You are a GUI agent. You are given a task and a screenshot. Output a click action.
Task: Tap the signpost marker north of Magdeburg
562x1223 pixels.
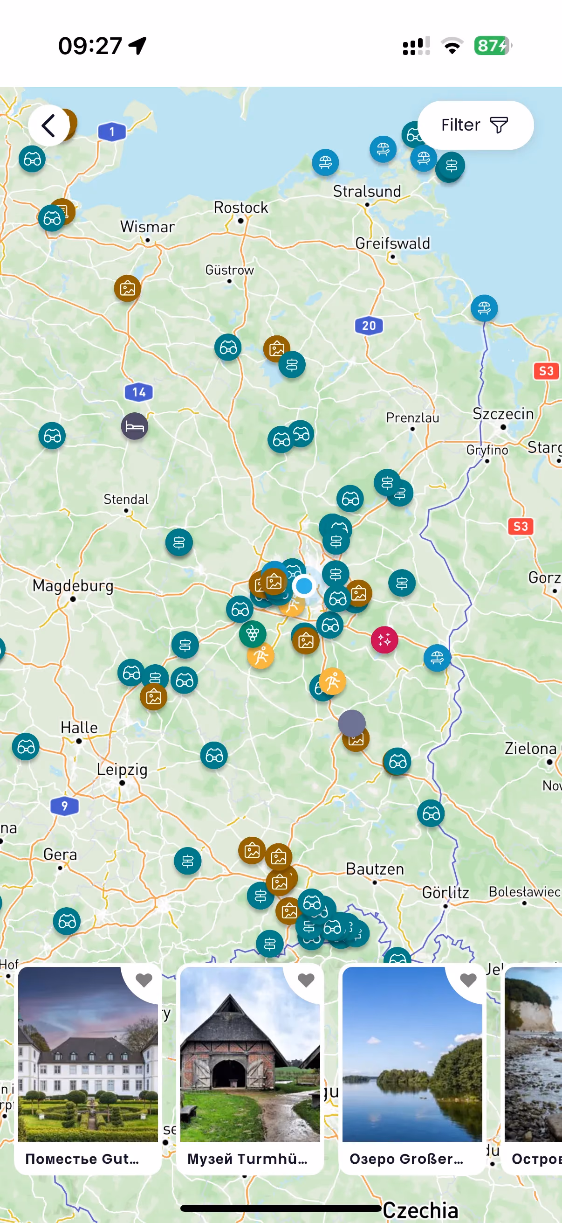pos(179,542)
